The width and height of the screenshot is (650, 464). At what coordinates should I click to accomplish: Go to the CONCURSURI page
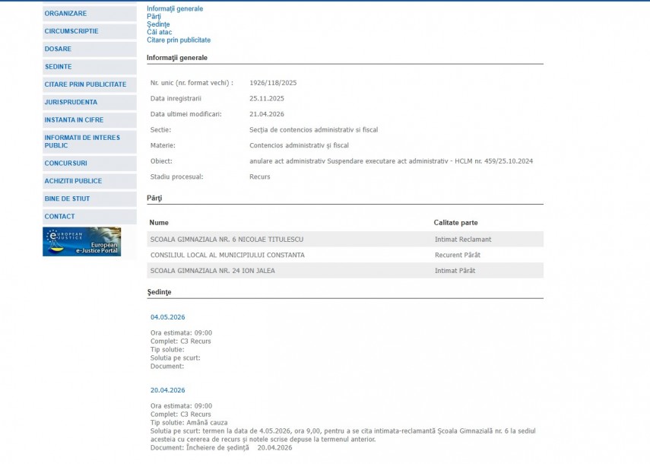click(66, 164)
